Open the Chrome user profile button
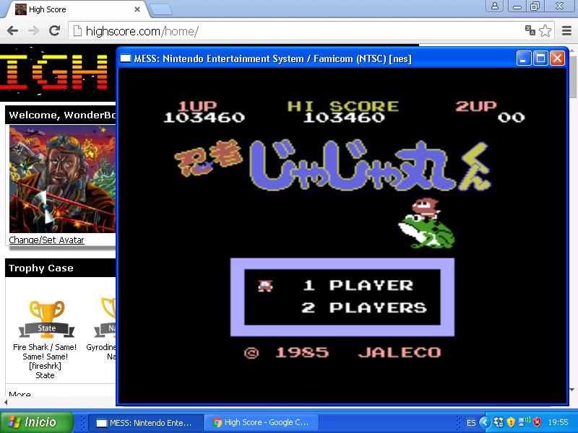 coord(495,6)
